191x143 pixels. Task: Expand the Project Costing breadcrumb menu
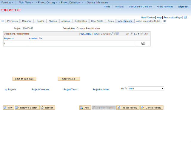tap(47, 2)
